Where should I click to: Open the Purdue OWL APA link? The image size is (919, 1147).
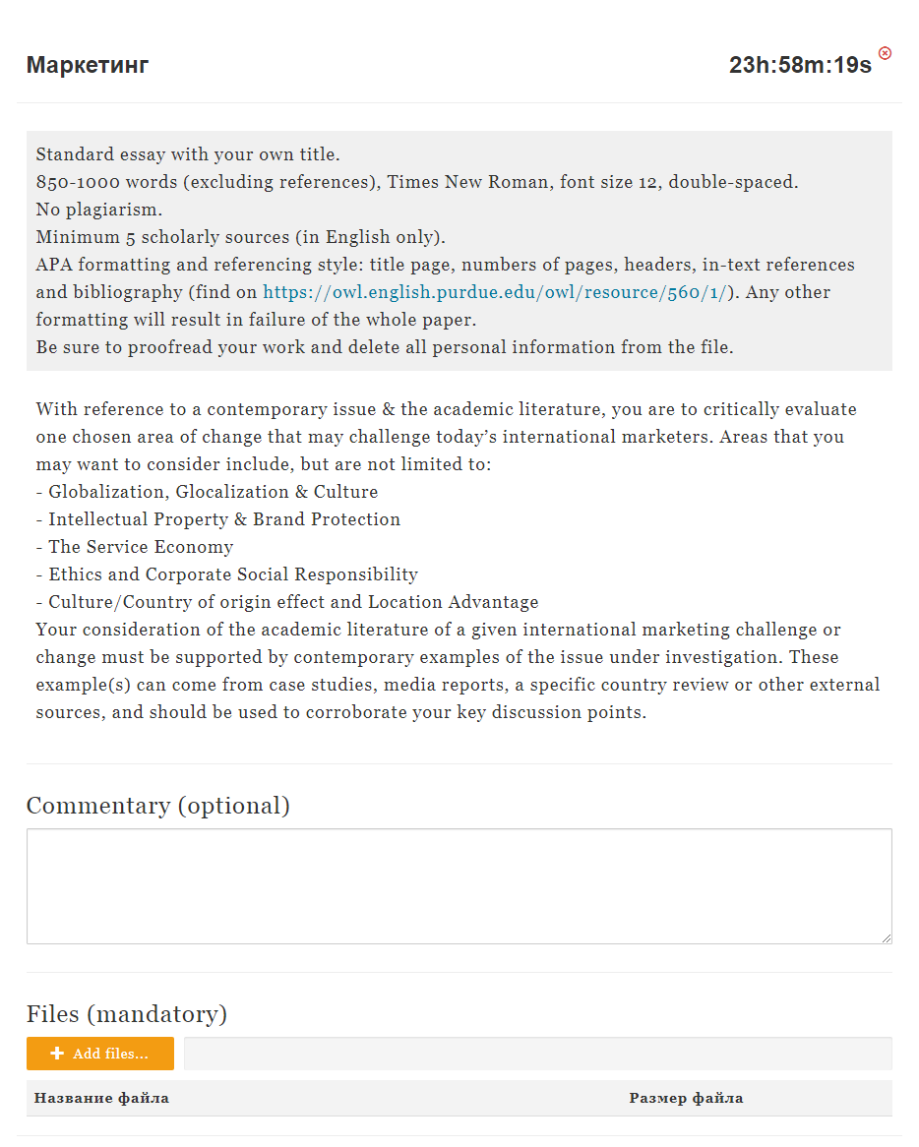click(495, 292)
